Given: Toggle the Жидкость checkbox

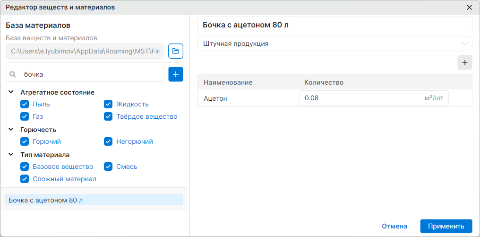Looking at the screenshot, I should (x=108, y=104).
